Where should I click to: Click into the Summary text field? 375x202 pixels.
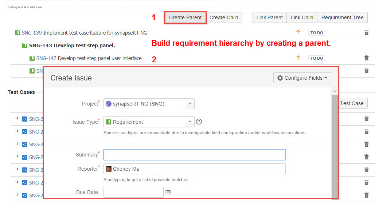tap(194, 155)
